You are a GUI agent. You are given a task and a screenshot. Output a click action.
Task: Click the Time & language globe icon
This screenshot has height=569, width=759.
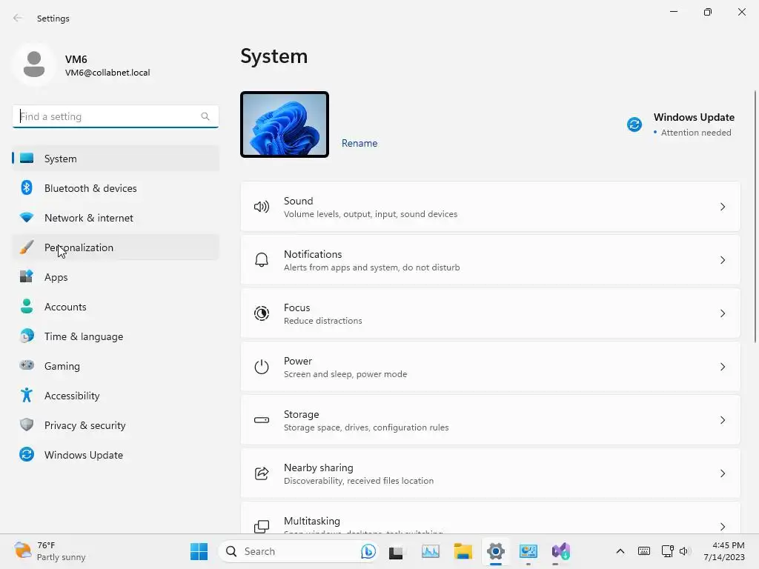pyautogui.click(x=27, y=336)
